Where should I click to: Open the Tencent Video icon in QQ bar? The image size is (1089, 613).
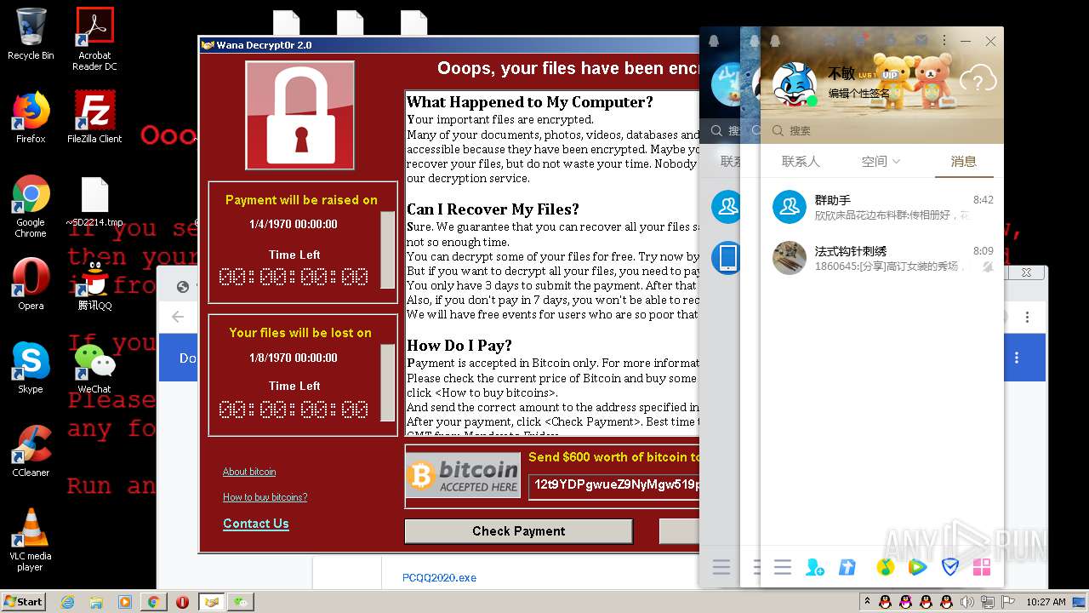pyautogui.click(x=917, y=567)
